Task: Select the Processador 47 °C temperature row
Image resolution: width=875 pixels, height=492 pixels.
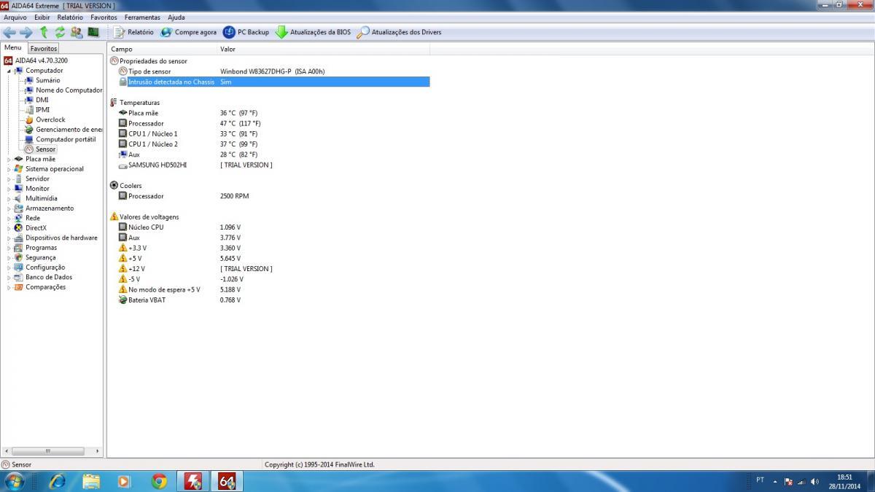Action: pos(269,124)
